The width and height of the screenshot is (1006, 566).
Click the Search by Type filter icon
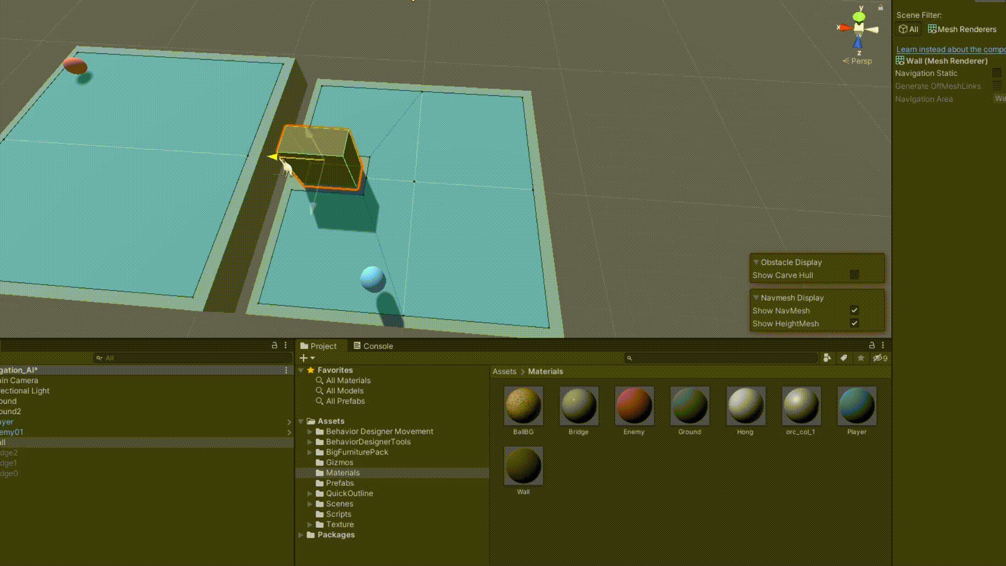coord(827,358)
